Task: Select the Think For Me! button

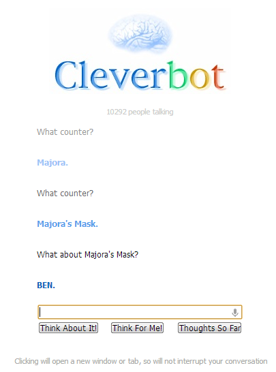Action: (138, 328)
